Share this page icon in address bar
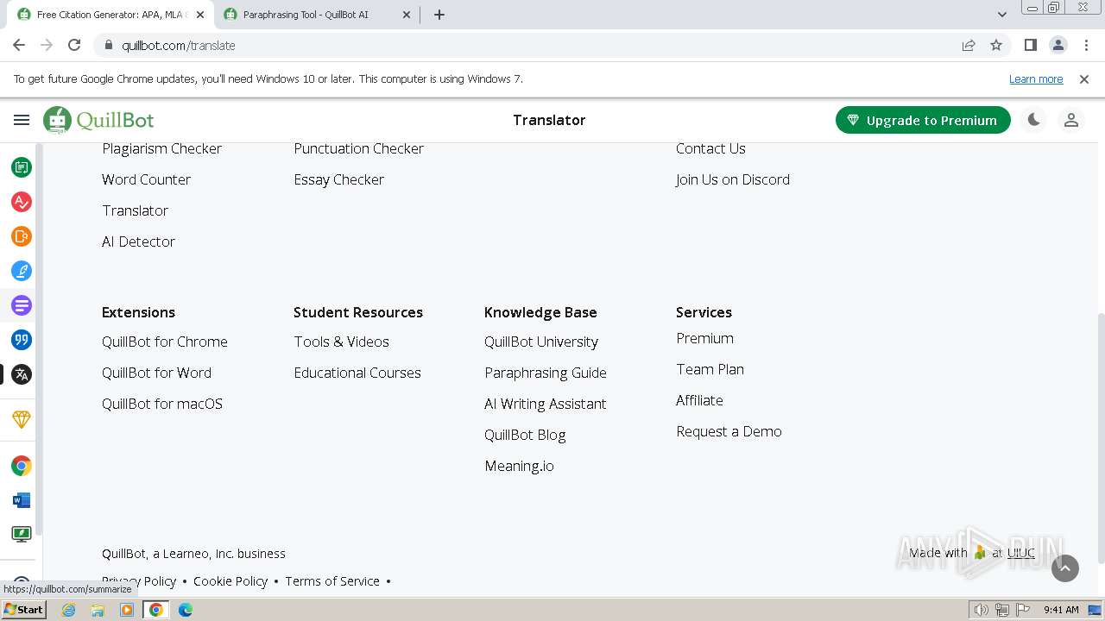1105x621 pixels. pos(969,45)
